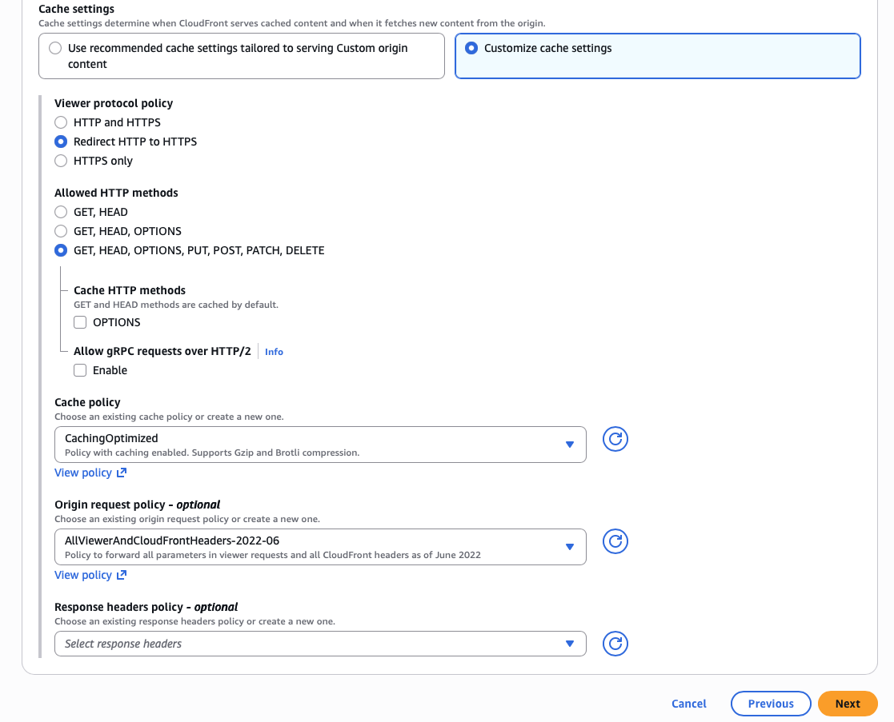
Task: Refresh the Origin request policy list
Action: (615, 541)
